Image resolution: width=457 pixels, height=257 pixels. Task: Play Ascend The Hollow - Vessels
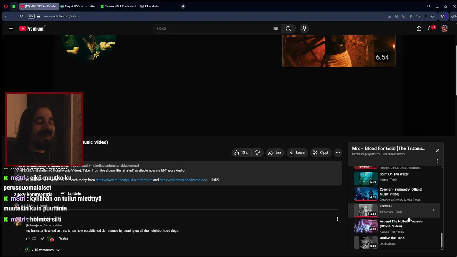coord(395,226)
